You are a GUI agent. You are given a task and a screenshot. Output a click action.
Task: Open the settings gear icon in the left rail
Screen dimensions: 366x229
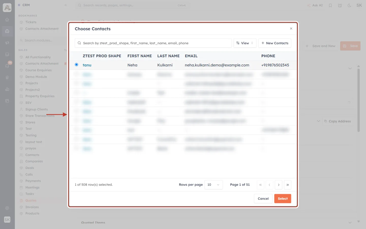[x=7, y=208]
